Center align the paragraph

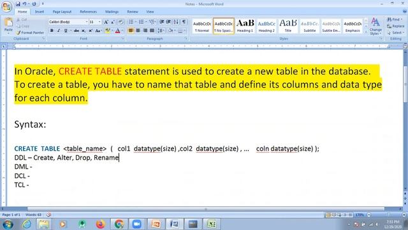[x=138, y=31]
